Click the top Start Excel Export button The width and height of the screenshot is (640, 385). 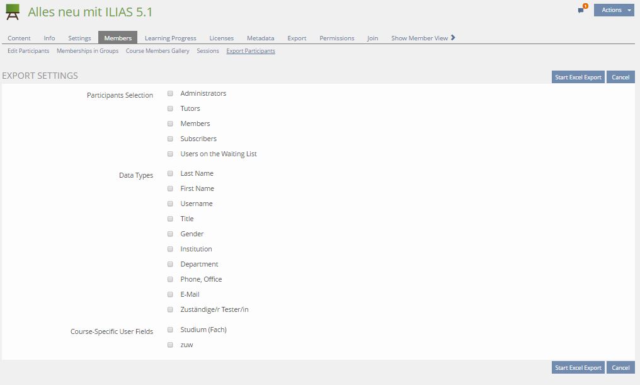tap(578, 78)
